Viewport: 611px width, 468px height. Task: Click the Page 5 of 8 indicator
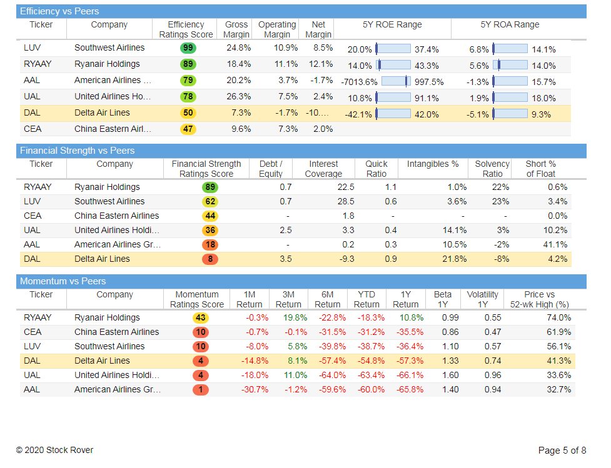coord(562,451)
